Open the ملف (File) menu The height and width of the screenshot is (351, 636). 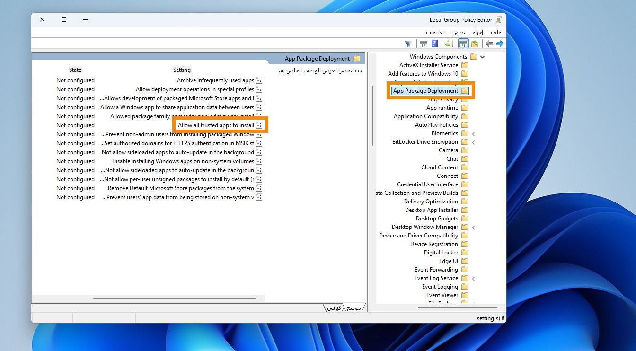coord(496,32)
